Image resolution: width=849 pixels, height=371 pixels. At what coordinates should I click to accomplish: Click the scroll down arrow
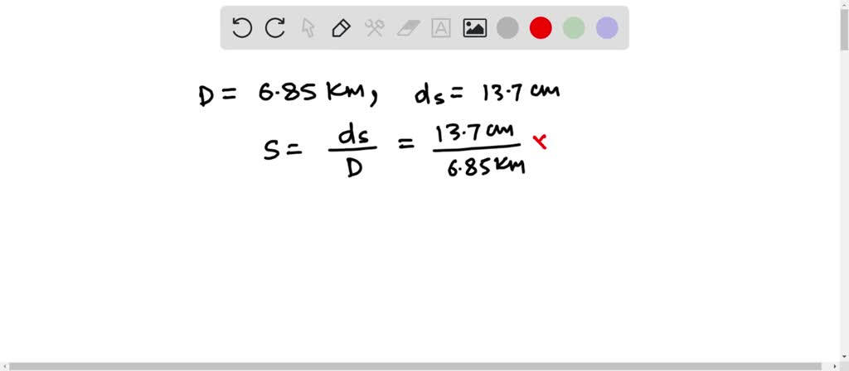pyautogui.click(x=844, y=357)
